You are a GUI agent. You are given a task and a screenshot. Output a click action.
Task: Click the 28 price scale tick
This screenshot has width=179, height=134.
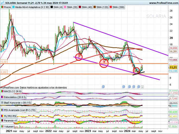pos(171,11)
